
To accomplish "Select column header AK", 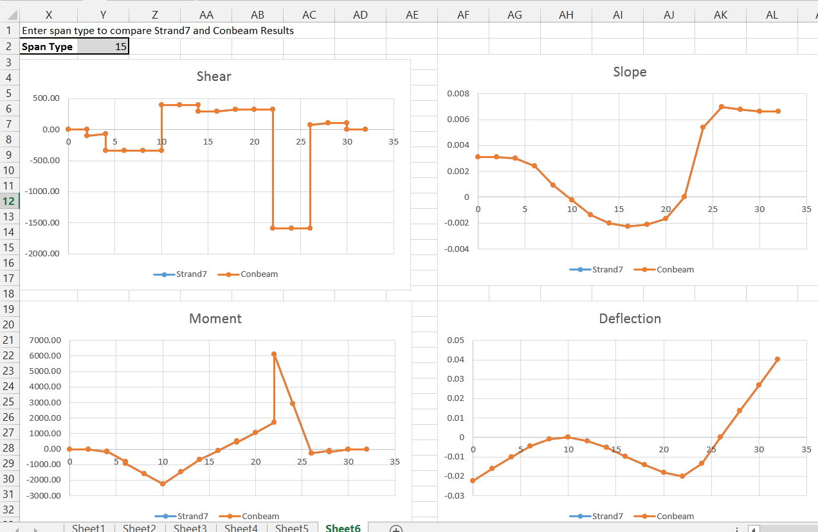I will (720, 15).
